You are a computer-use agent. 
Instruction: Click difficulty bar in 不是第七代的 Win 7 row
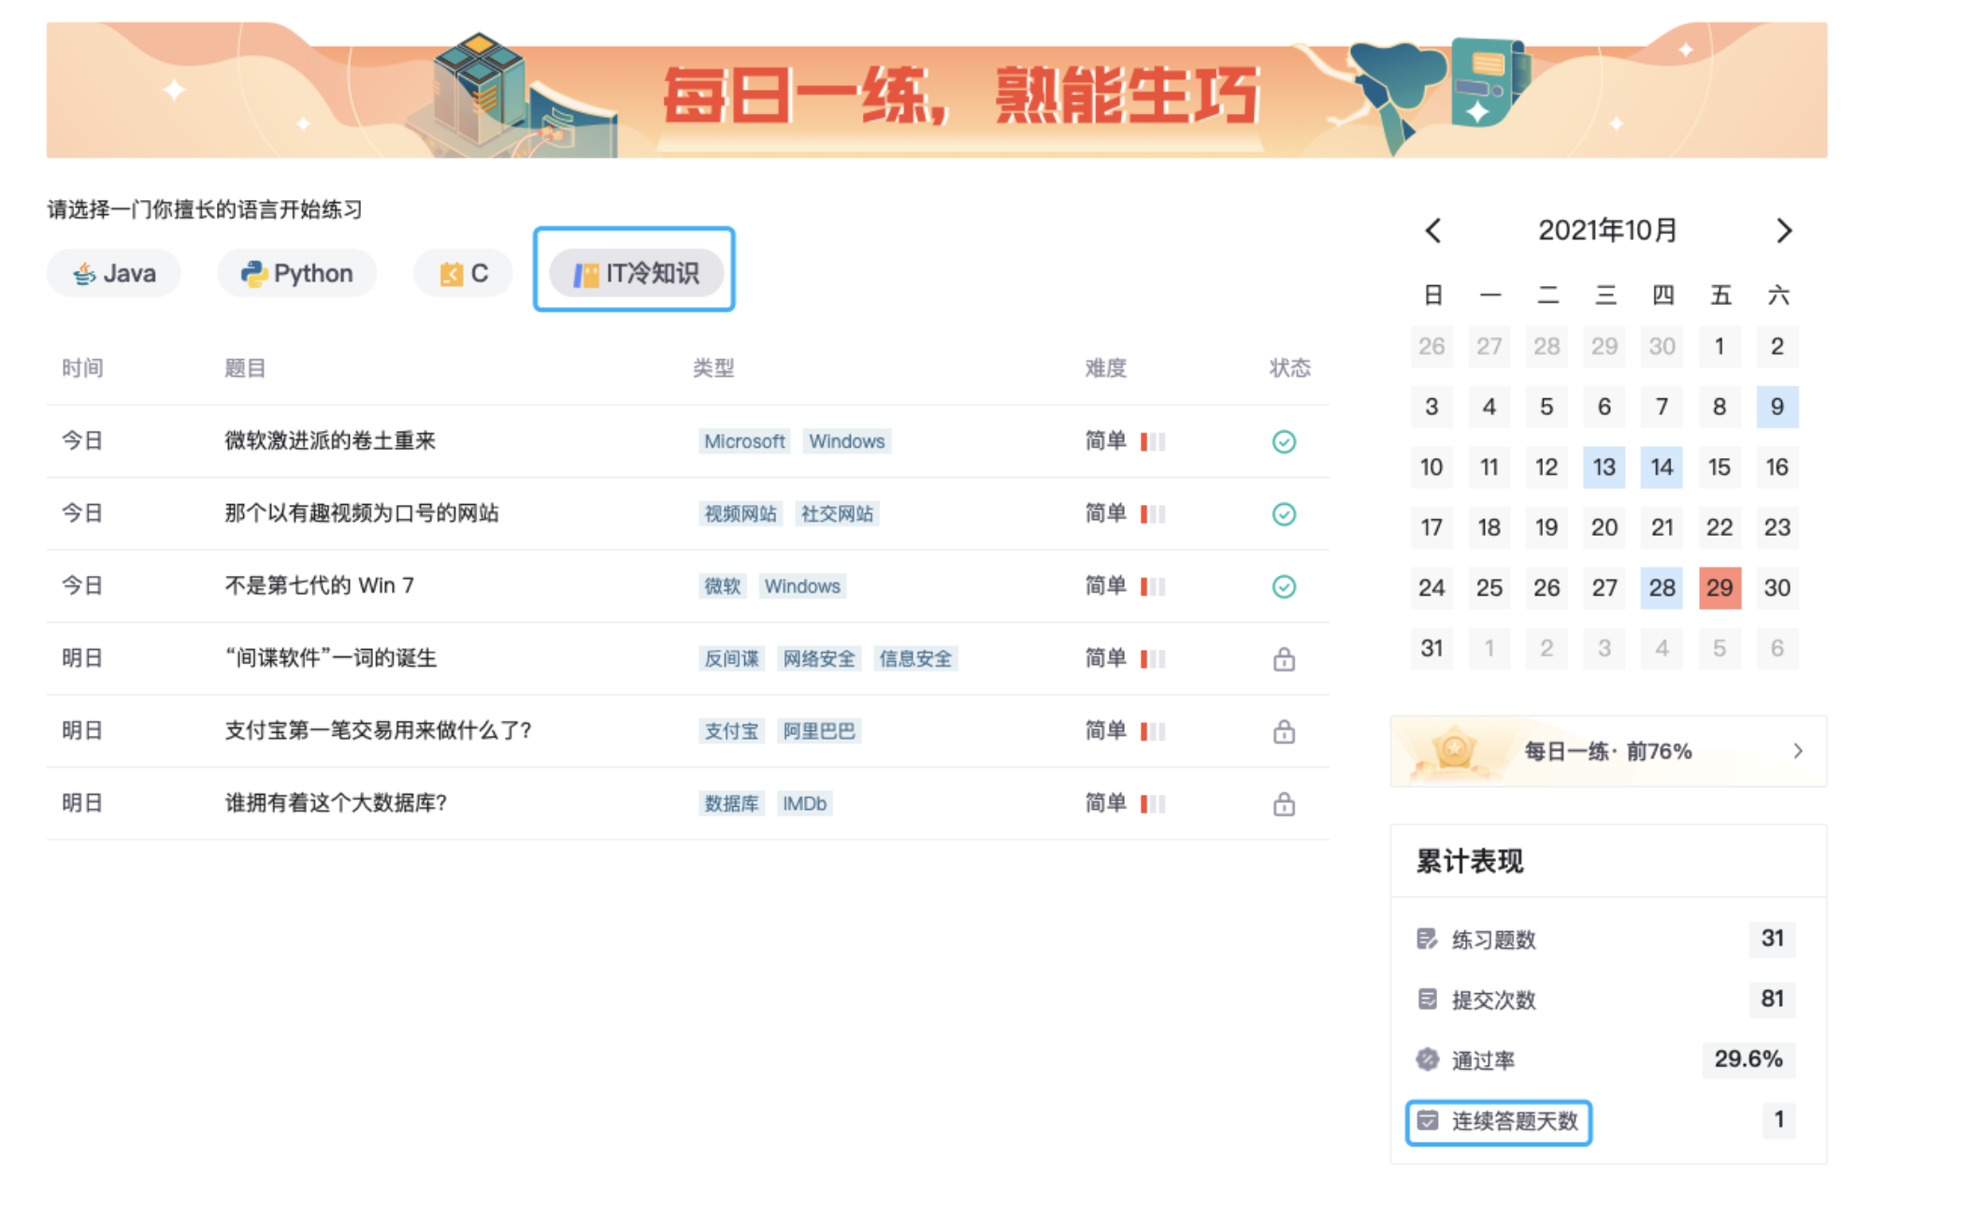point(1153,586)
